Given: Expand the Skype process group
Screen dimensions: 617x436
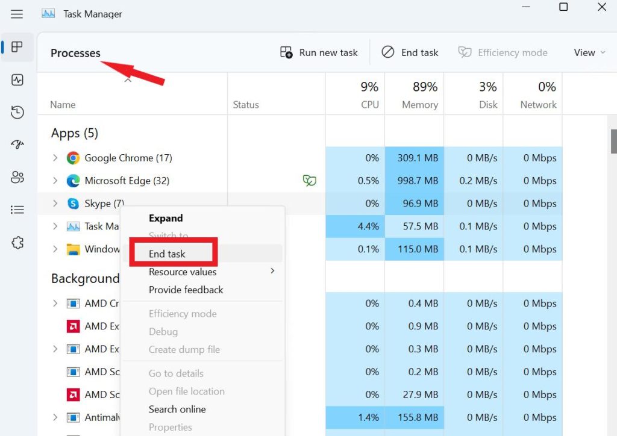Looking at the screenshot, I should click(55, 204).
